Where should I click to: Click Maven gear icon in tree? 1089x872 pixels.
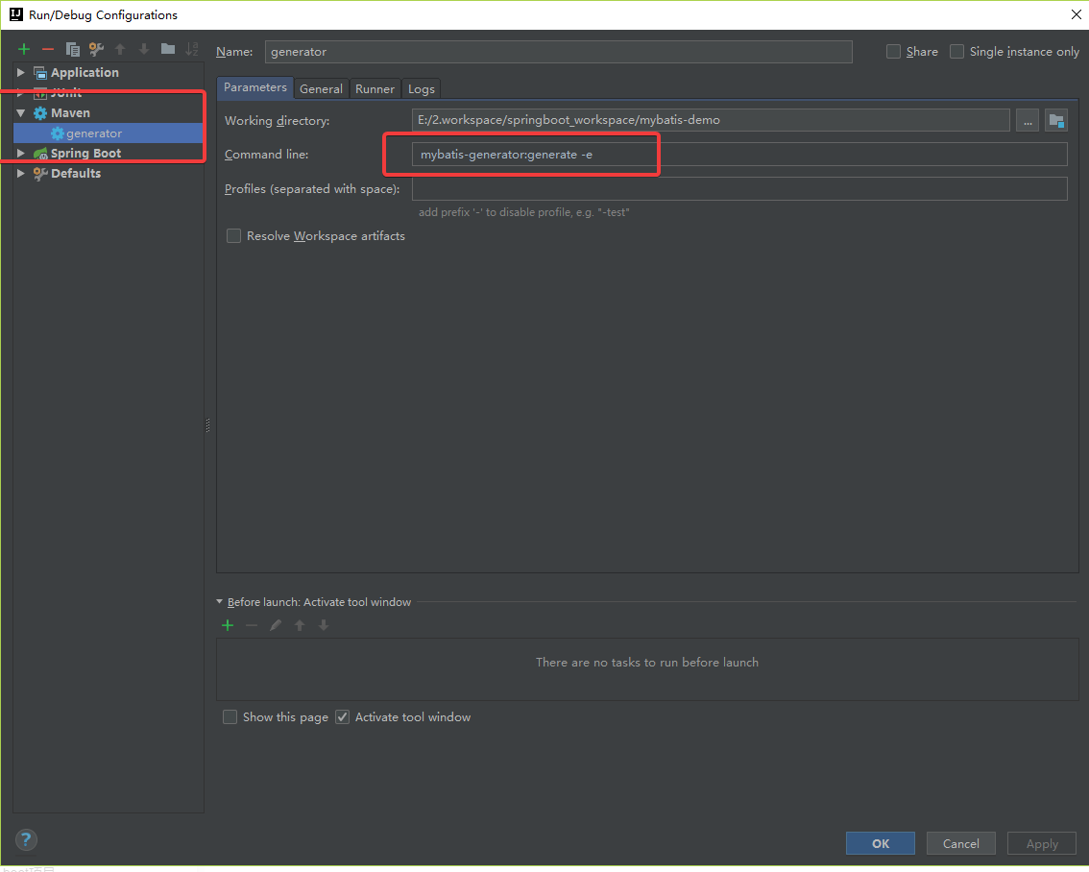(x=40, y=113)
